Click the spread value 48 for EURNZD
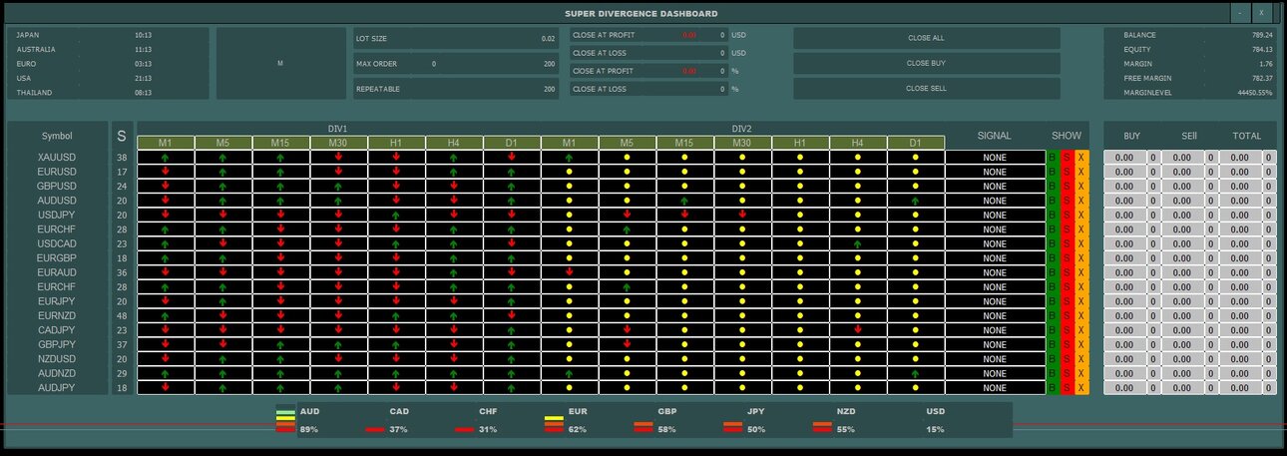 tap(122, 315)
